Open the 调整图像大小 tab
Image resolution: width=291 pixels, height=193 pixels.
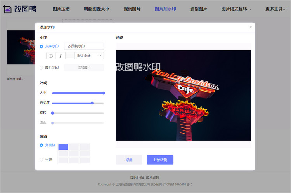click(97, 9)
